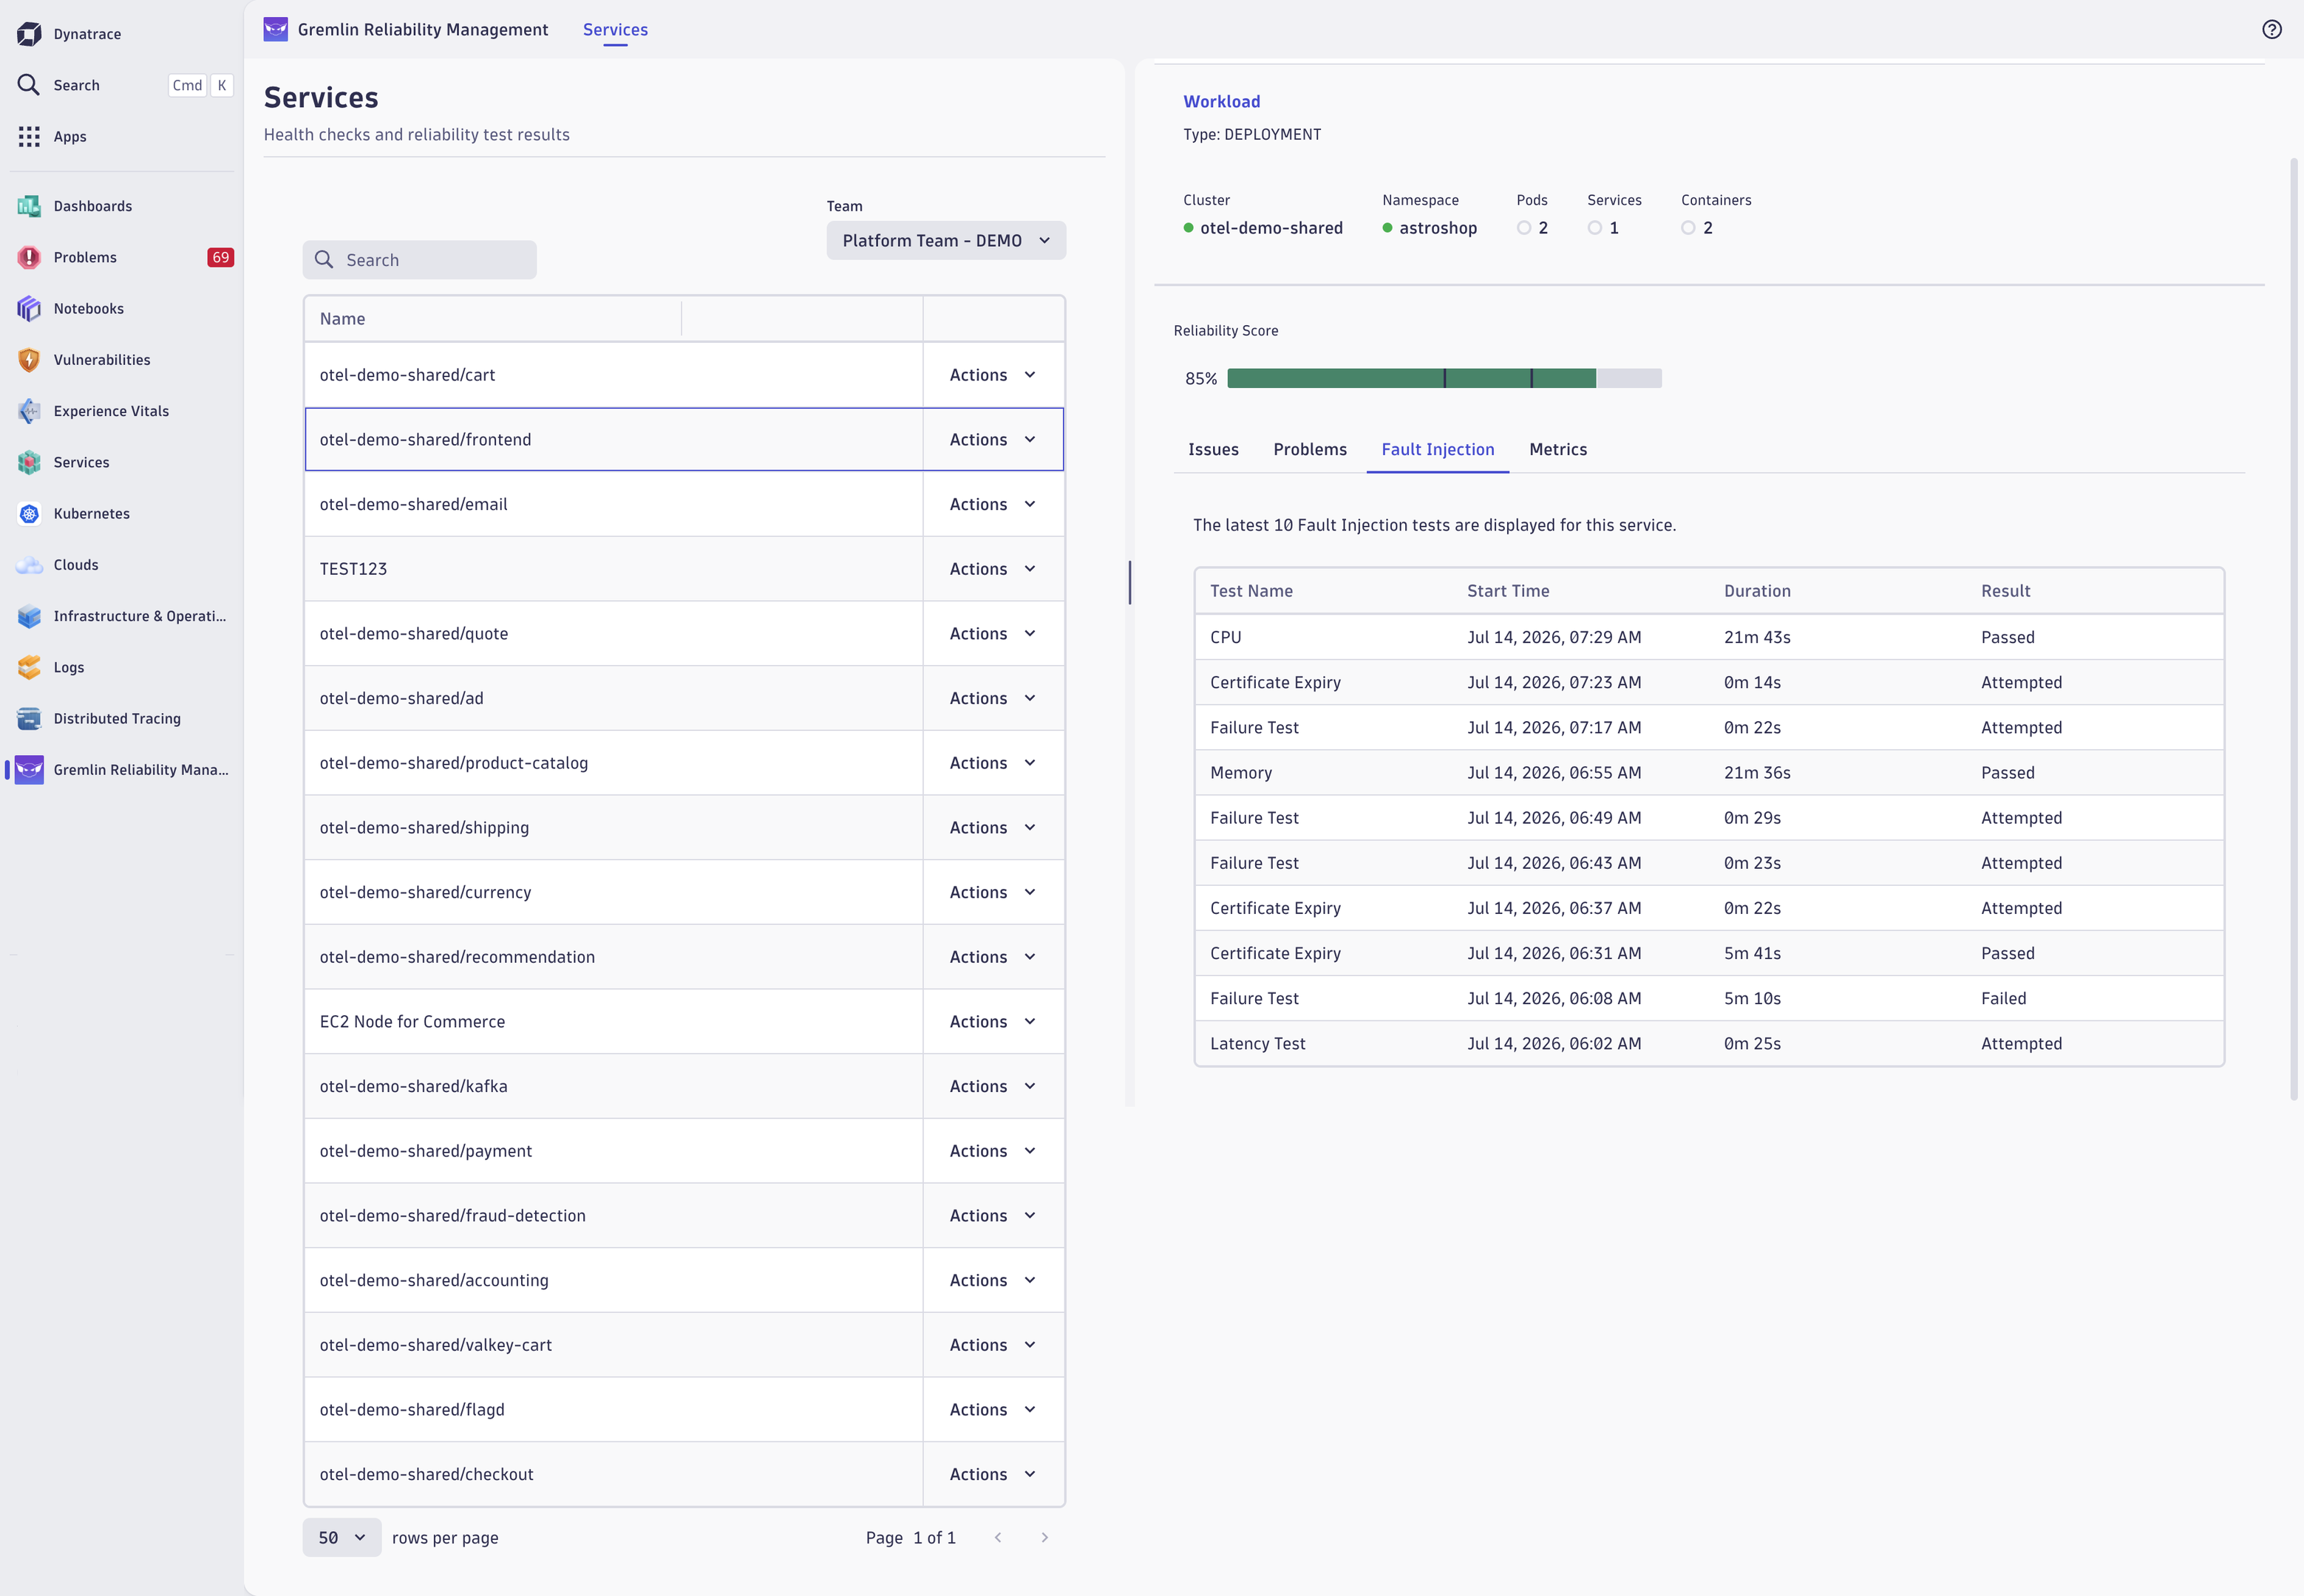Focus the services Search field
The width and height of the screenshot is (2304, 1596).
[419, 260]
